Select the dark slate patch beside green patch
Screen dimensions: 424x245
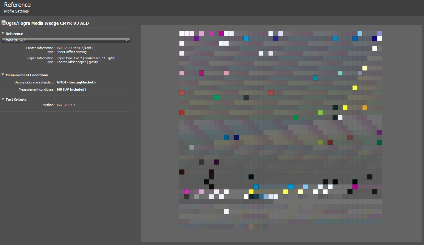pos(246,98)
